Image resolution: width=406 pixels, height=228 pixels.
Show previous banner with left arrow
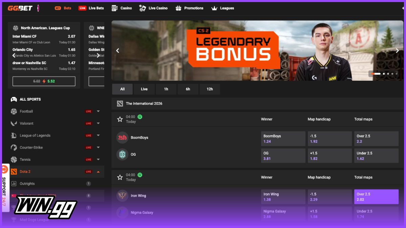[x=118, y=51]
